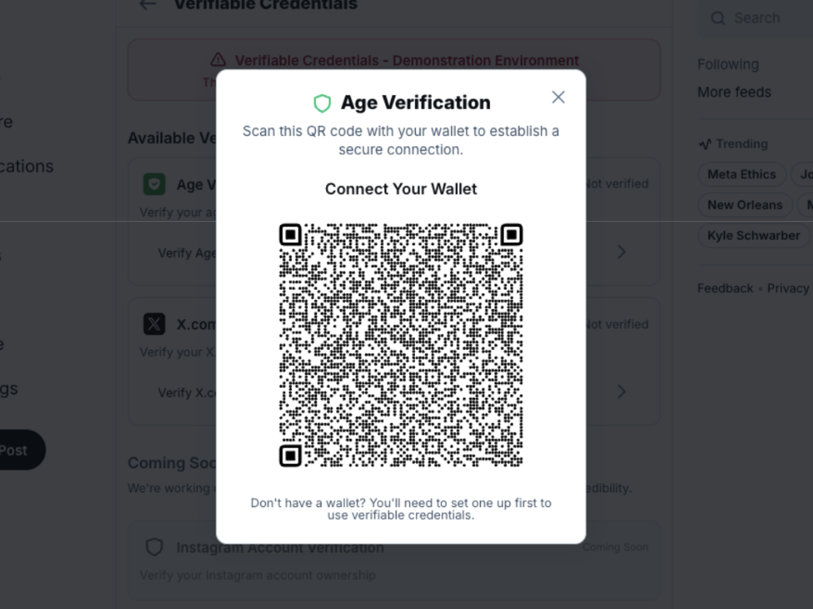Open the Feedback link

pyautogui.click(x=725, y=288)
